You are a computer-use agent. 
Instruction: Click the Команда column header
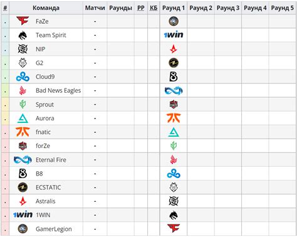tap(46, 8)
